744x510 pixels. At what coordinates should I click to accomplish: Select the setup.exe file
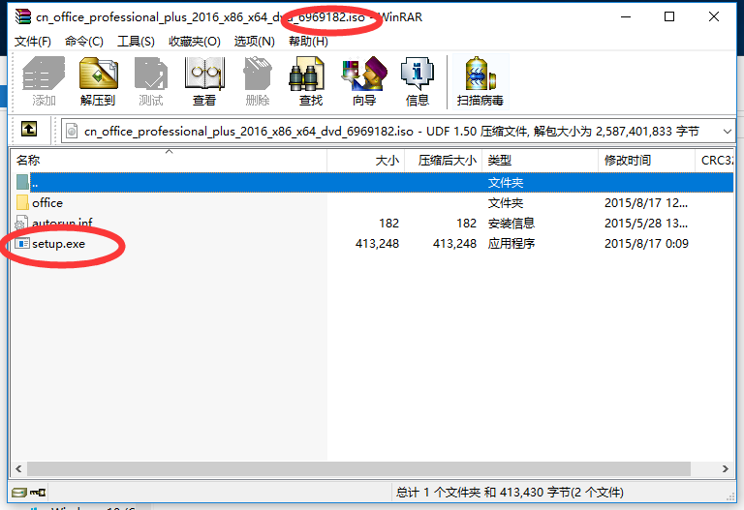pyautogui.click(x=58, y=244)
